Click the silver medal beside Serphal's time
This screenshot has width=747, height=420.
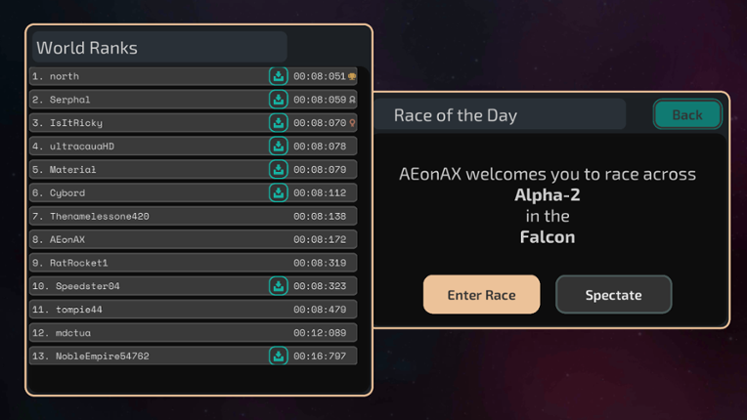[x=352, y=100]
